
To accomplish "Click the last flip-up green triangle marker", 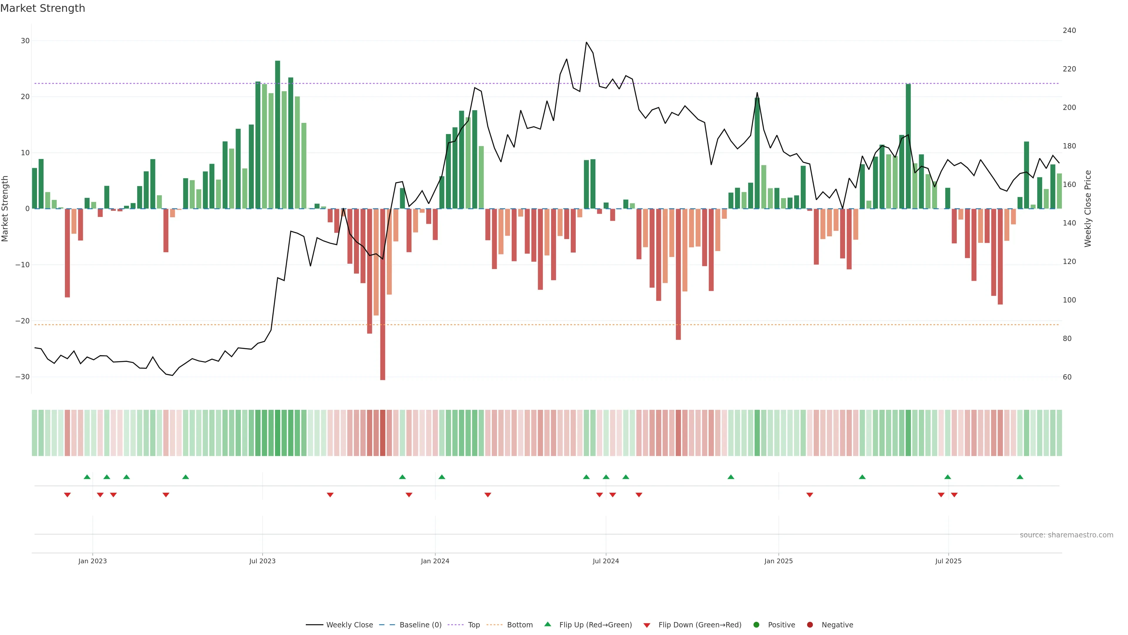I will [x=1020, y=477].
